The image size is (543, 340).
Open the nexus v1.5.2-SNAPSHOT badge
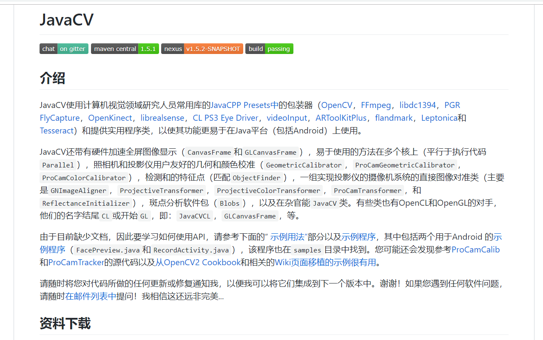202,49
